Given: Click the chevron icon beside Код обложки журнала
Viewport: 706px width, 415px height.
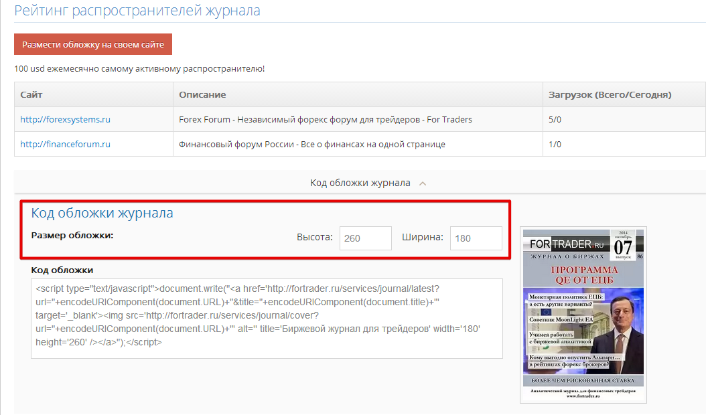Looking at the screenshot, I should pyautogui.click(x=423, y=183).
